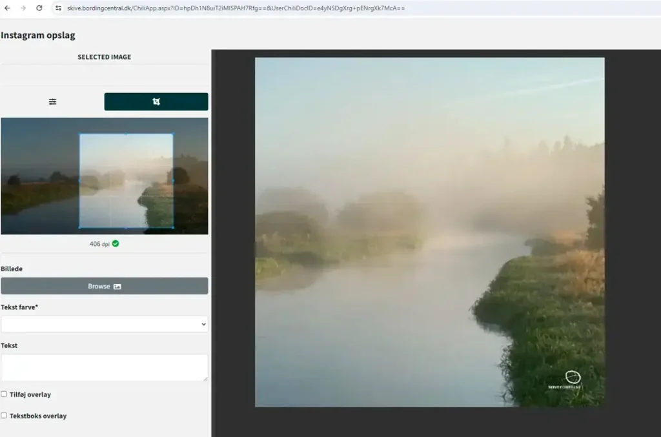Click the bottom-right crop corner handle
The height and width of the screenshot is (437, 661).
point(173,227)
